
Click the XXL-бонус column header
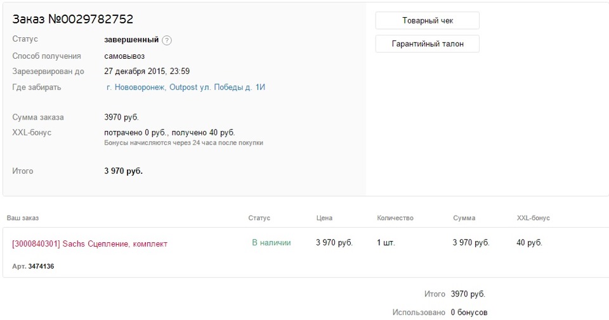click(x=533, y=218)
